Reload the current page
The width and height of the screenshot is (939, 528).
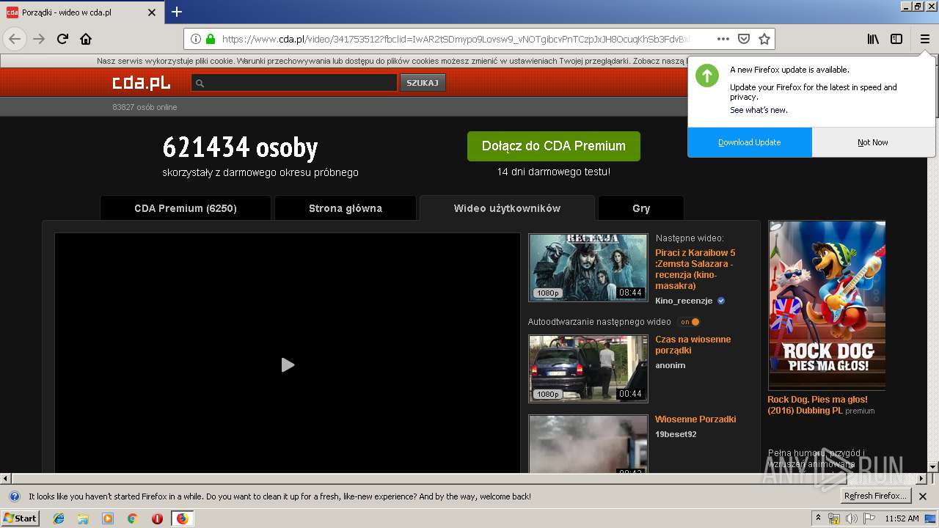pos(62,39)
